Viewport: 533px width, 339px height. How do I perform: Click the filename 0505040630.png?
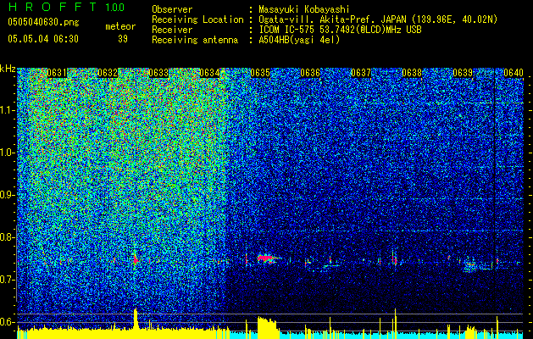(43, 22)
